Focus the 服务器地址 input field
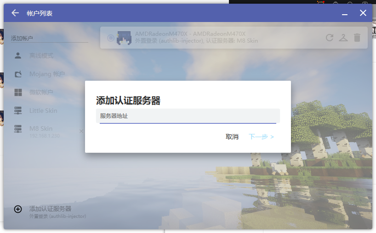This screenshot has height=233, width=376. coord(188,116)
